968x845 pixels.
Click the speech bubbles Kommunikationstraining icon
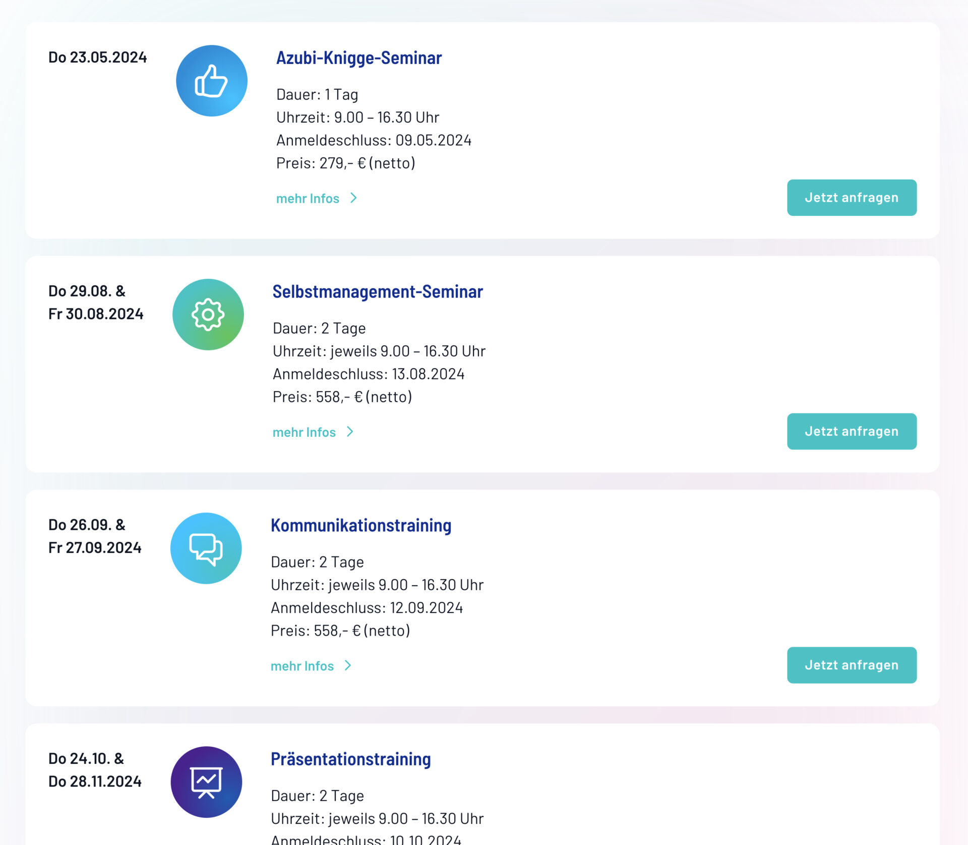206,548
